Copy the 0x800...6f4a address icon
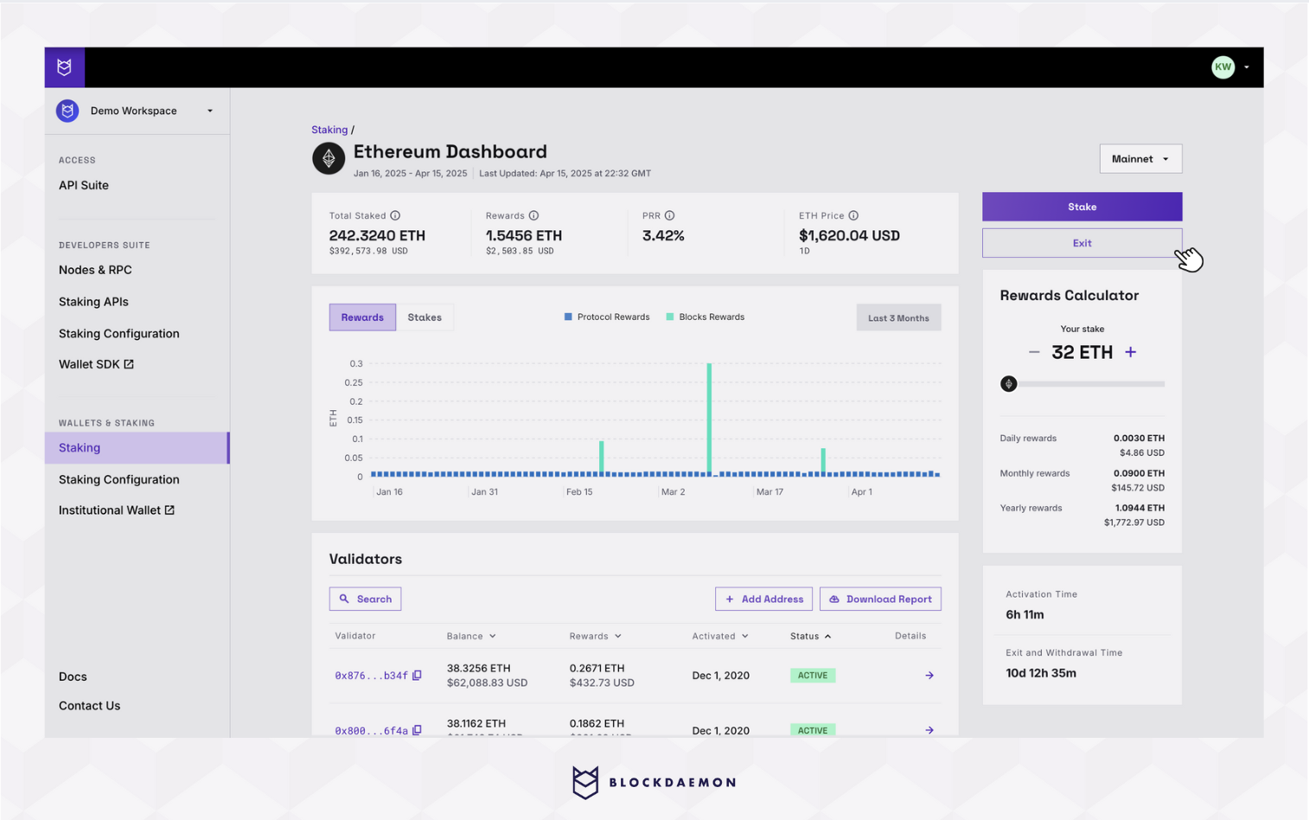The height and width of the screenshot is (820, 1309). (x=417, y=731)
